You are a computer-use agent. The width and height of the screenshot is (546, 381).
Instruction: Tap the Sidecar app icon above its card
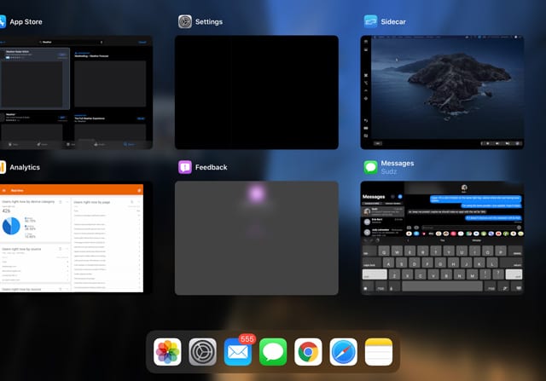pyautogui.click(x=370, y=21)
